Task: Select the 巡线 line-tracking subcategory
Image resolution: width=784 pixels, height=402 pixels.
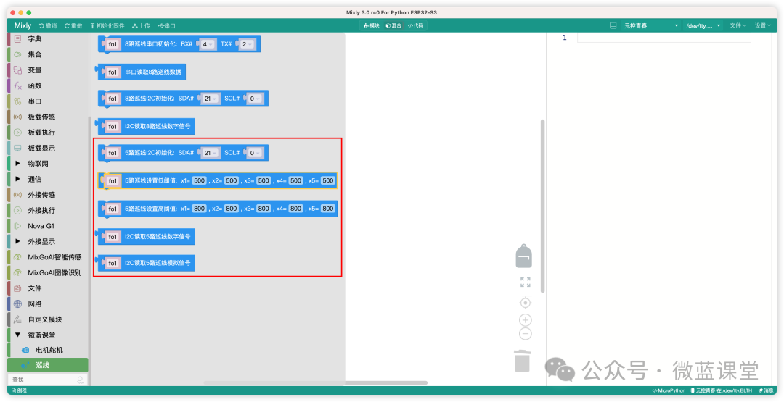Action: (x=48, y=365)
